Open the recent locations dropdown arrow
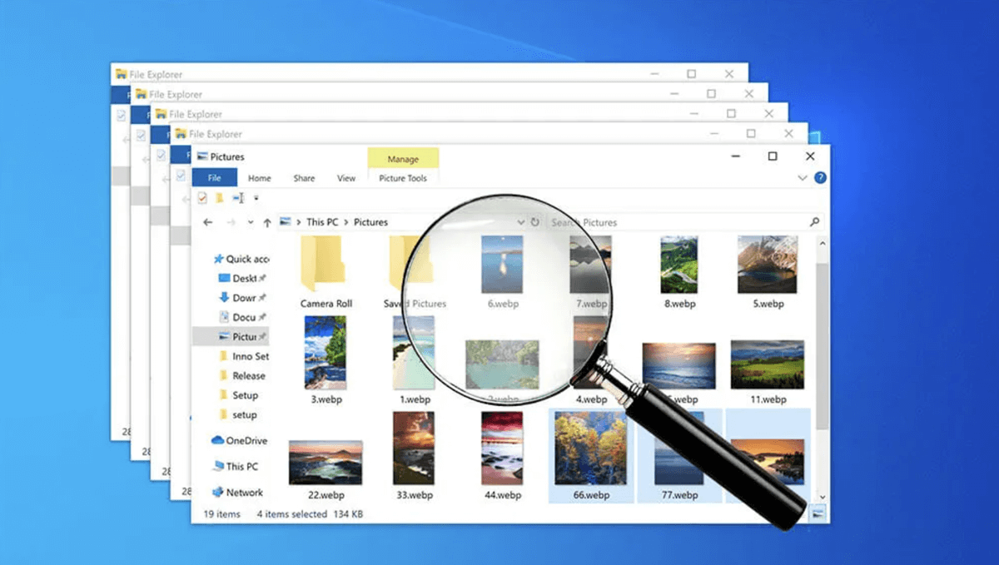The width and height of the screenshot is (999, 565). tap(252, 223)
